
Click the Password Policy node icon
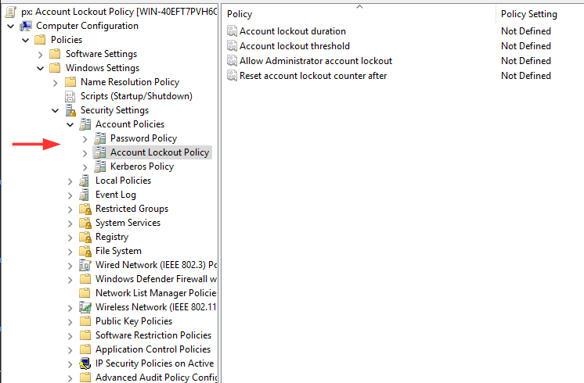100,138
